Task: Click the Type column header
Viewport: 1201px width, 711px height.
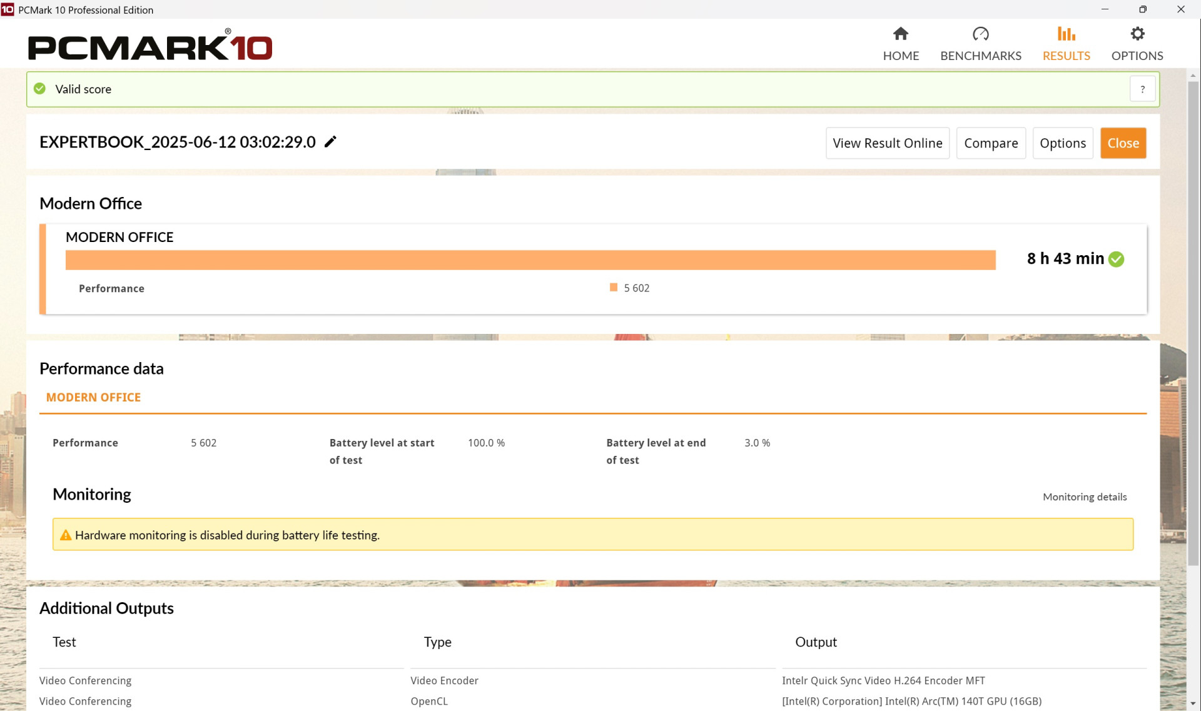Action: tap(437, 642)
